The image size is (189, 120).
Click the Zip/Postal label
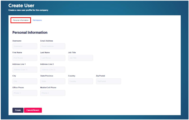tap(100, 76)
